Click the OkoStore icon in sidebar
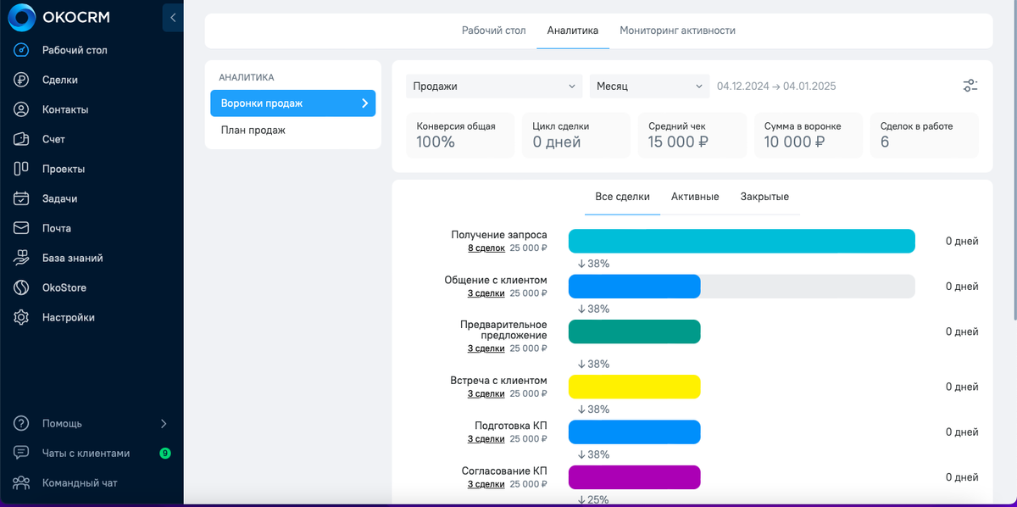This screenshot has width=1017, height=507. click(x=22, y=287)
